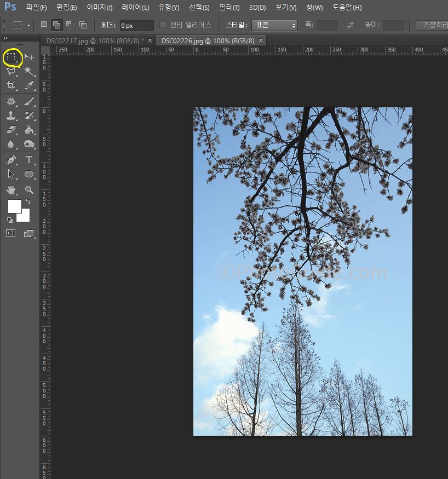Select the Blur tool
The height and width of the screenshot is (479, 448).
11,144
